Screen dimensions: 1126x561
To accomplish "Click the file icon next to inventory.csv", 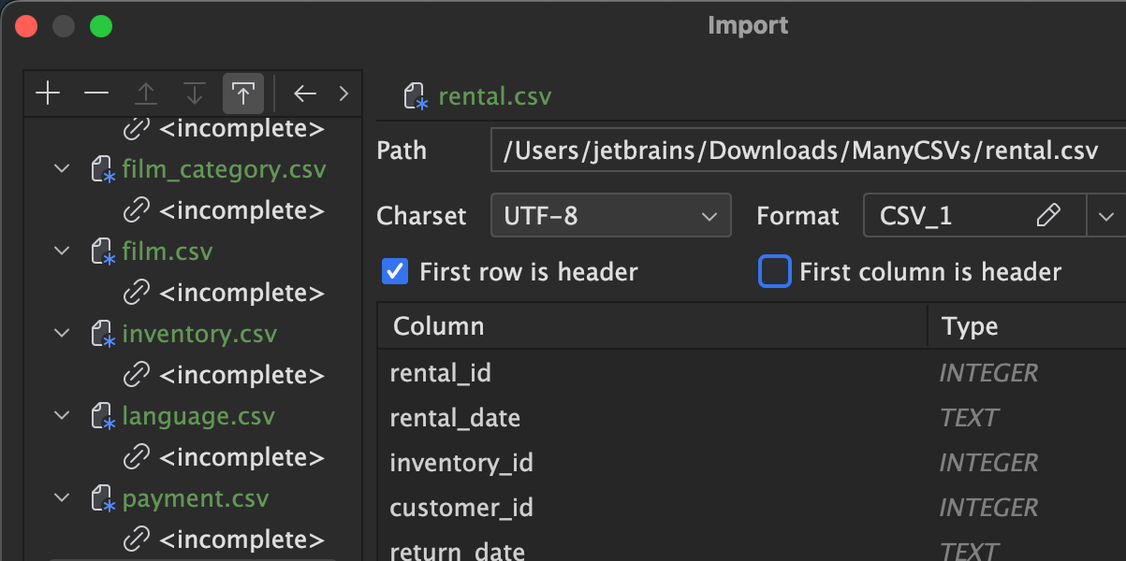I will (102, 335).
